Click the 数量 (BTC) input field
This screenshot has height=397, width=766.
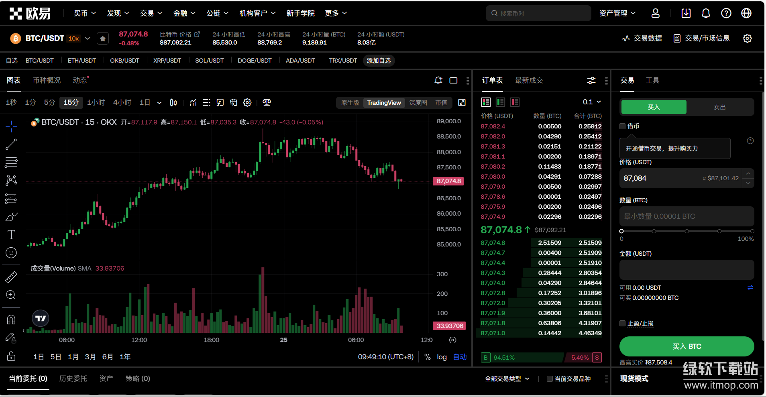pyautogui.click(x=687, y=216)
